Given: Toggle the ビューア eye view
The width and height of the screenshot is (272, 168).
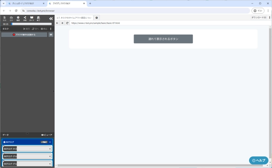Looking at the screenshot, I should (46, 135).
